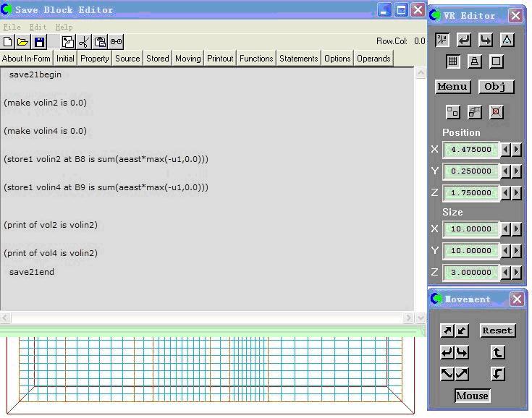Decrease Size Z with left arrow
Screen dimensions: 532x418
tap(506, 273)
